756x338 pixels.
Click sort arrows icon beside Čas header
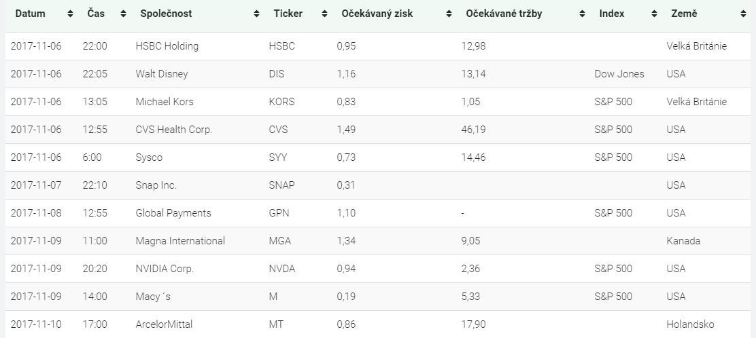point(123,14)
